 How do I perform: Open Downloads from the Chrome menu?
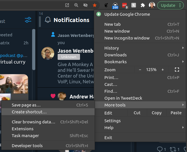140,55
